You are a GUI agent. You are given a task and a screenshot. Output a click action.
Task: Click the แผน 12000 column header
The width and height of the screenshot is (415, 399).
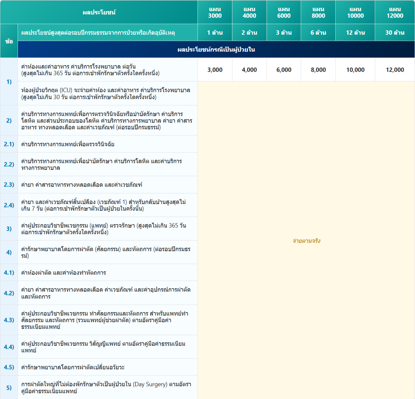[x=395, y=12]
